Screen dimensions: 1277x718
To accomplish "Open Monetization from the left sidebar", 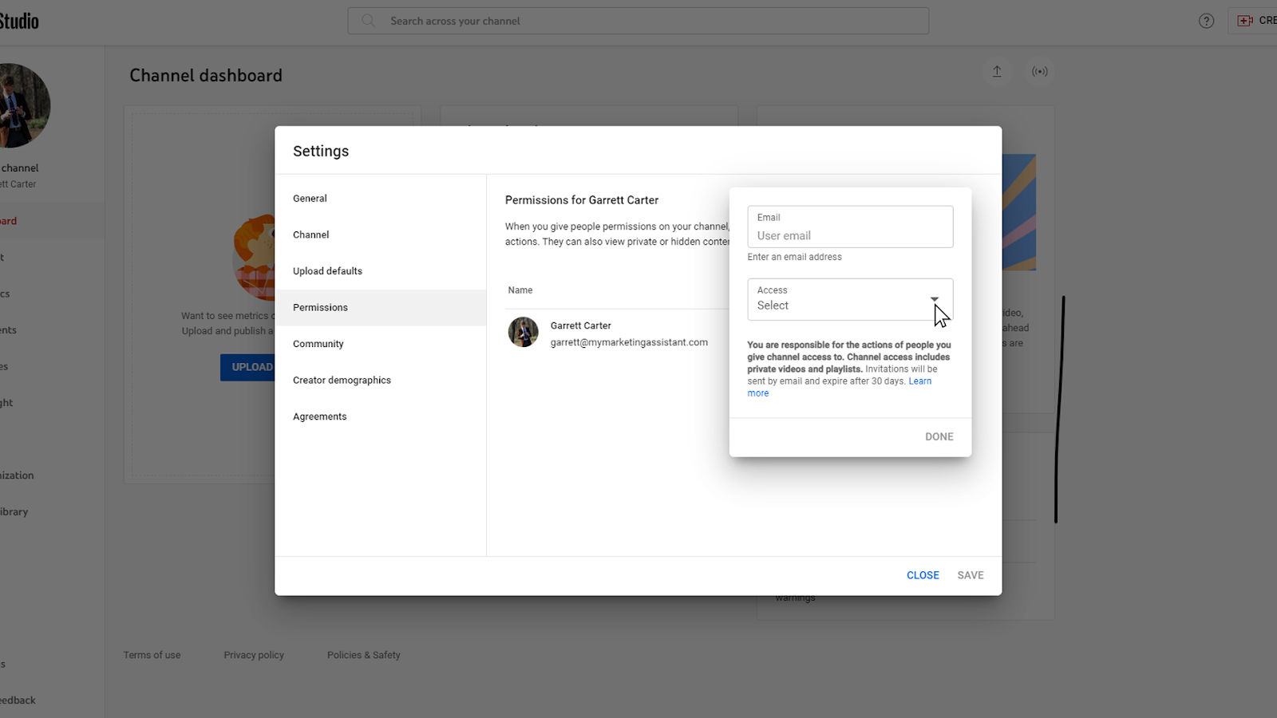I will (x=17, y=475).
